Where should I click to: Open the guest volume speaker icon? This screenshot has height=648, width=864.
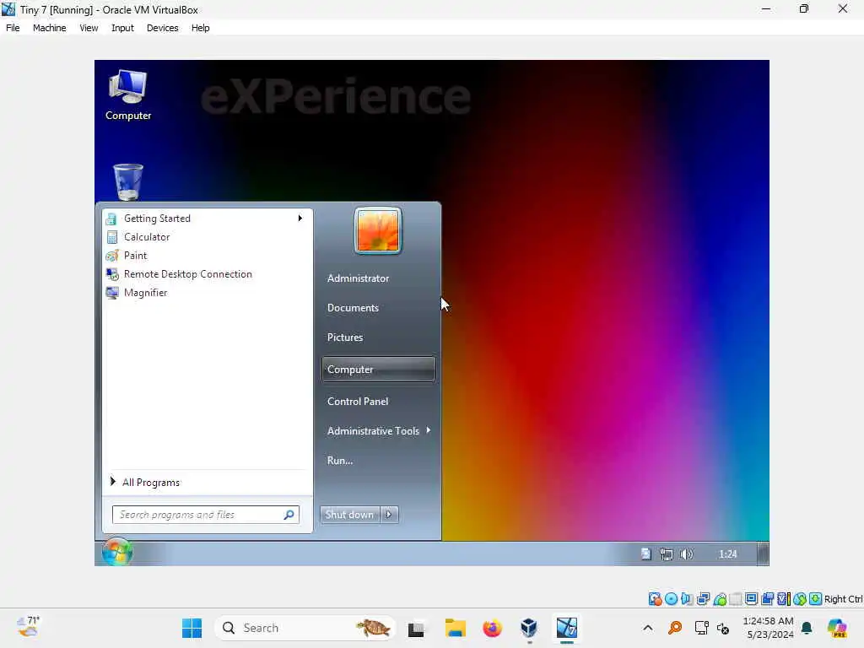coord(686,554)
